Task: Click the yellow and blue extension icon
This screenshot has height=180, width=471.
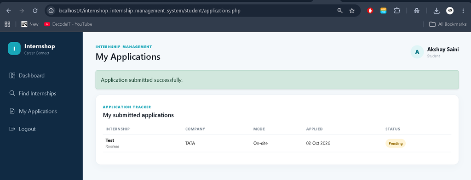Action: point(383,11)
